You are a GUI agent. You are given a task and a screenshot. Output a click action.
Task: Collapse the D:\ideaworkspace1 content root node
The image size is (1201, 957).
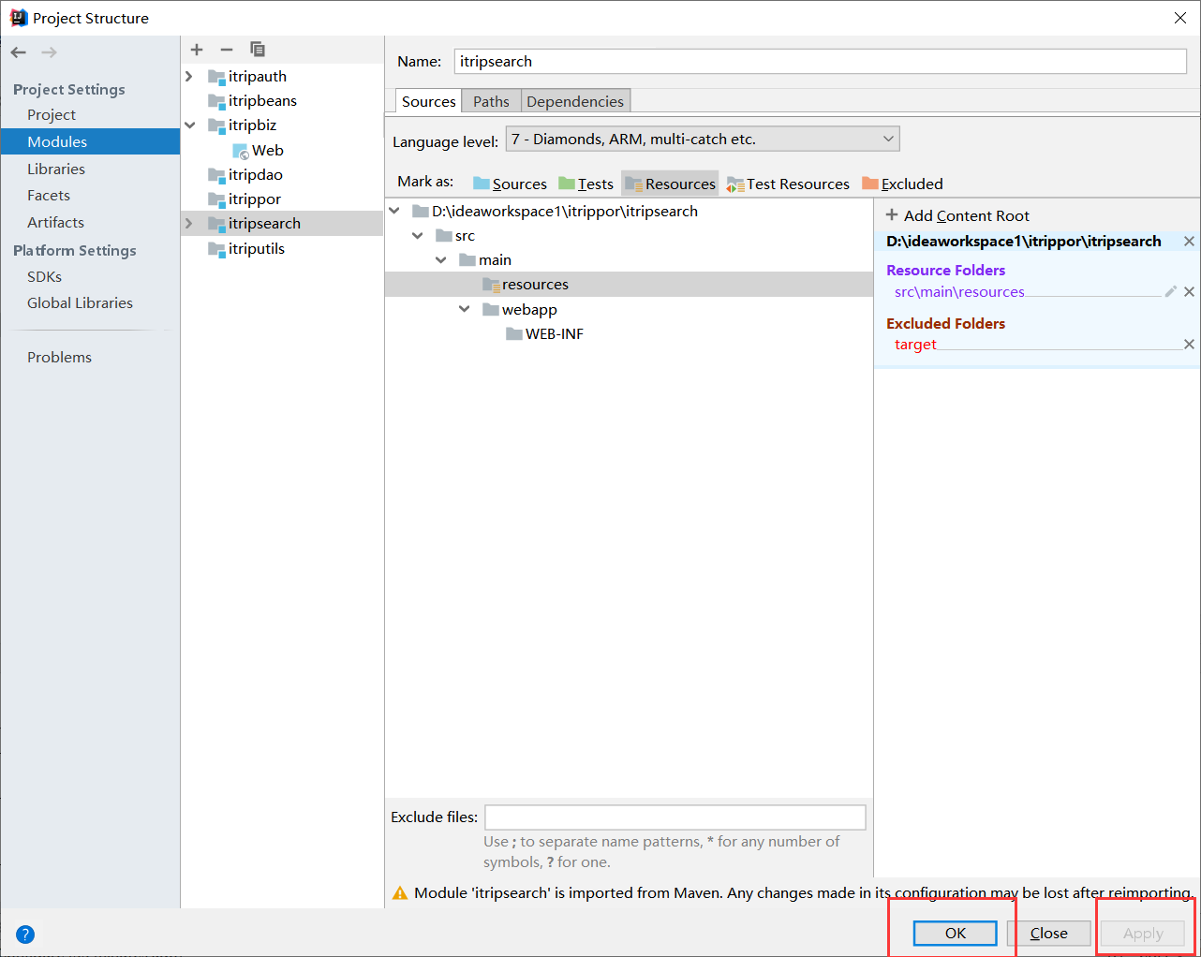pyautogui.click(x=394, y=212)
